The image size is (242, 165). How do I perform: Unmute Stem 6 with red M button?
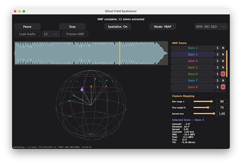tap(223, 74)
